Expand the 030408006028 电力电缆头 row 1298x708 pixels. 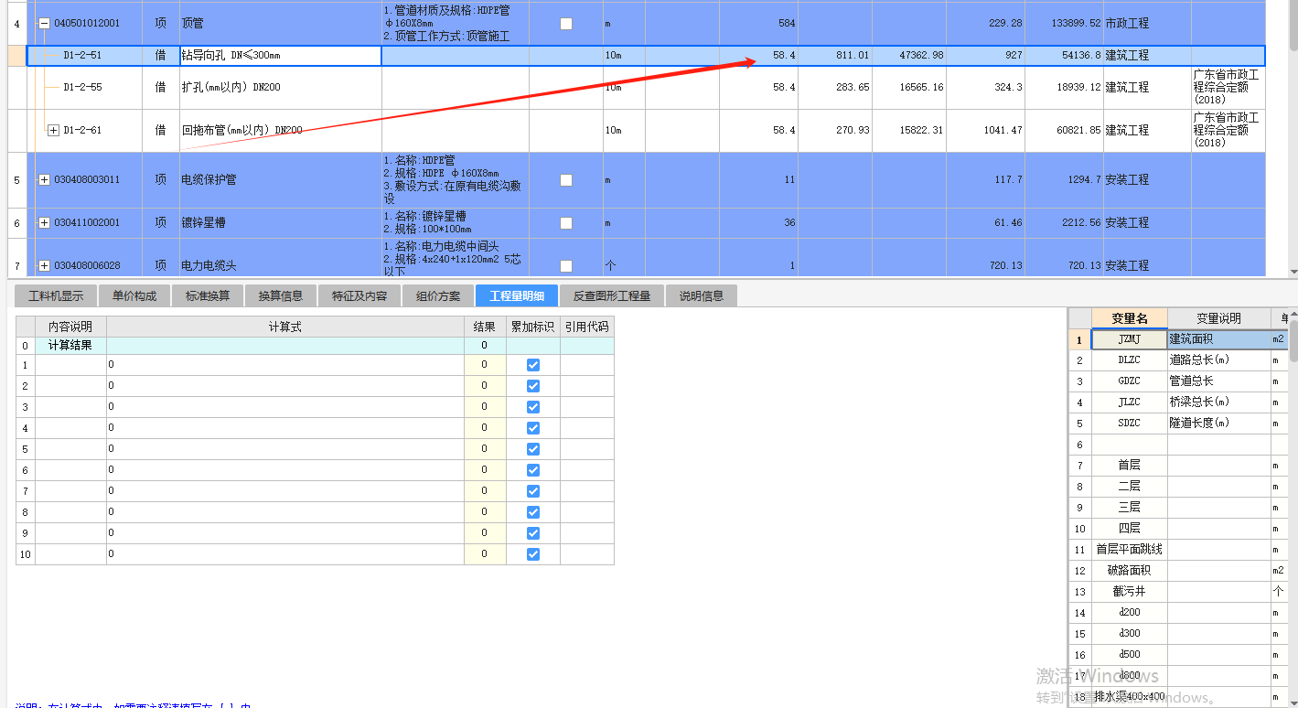tap(44, 266)
